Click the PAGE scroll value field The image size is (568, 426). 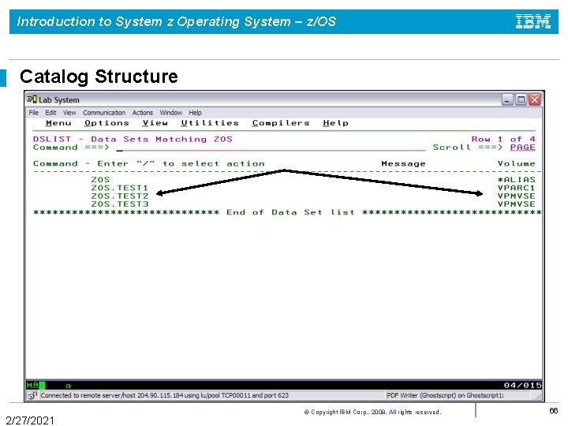pyautogui.click(x=522, y=148)
